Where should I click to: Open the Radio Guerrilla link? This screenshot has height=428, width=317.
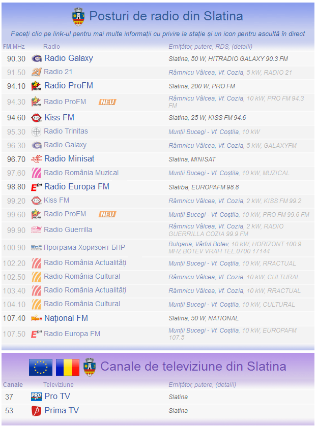tap(68, 229)
